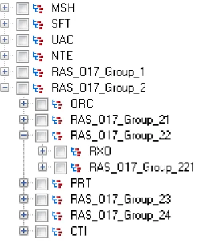Select the RAS_O17_Group_23 label
The image size is (199, 244).
[121, 200]
